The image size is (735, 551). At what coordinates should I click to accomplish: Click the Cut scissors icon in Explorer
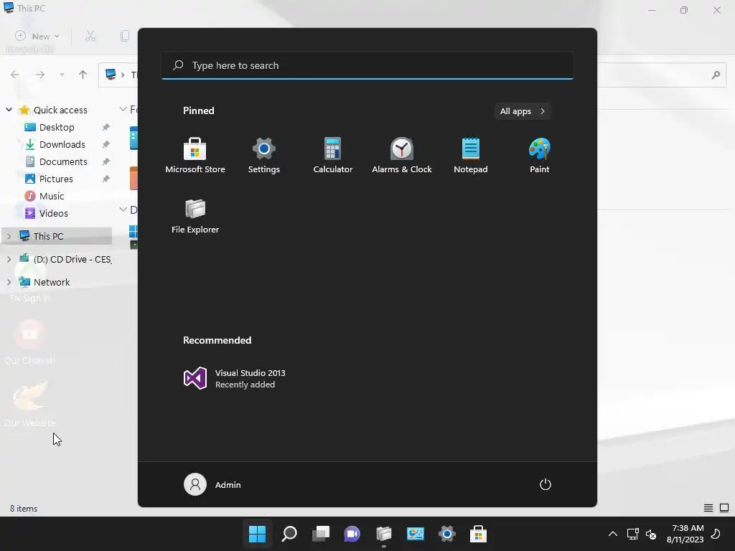[90, 36]
